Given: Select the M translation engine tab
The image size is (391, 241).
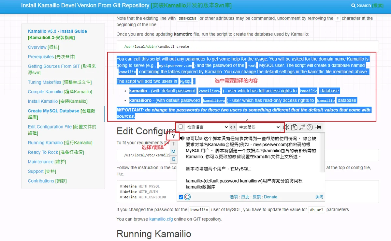Looking at the screenshot, I should point(174,152).
